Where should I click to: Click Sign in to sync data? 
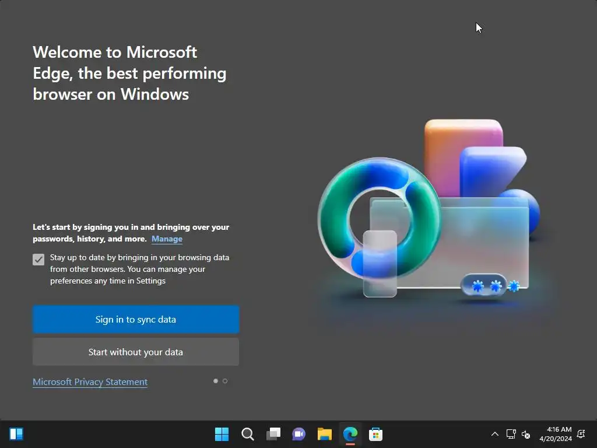click(x=136, y=319)
